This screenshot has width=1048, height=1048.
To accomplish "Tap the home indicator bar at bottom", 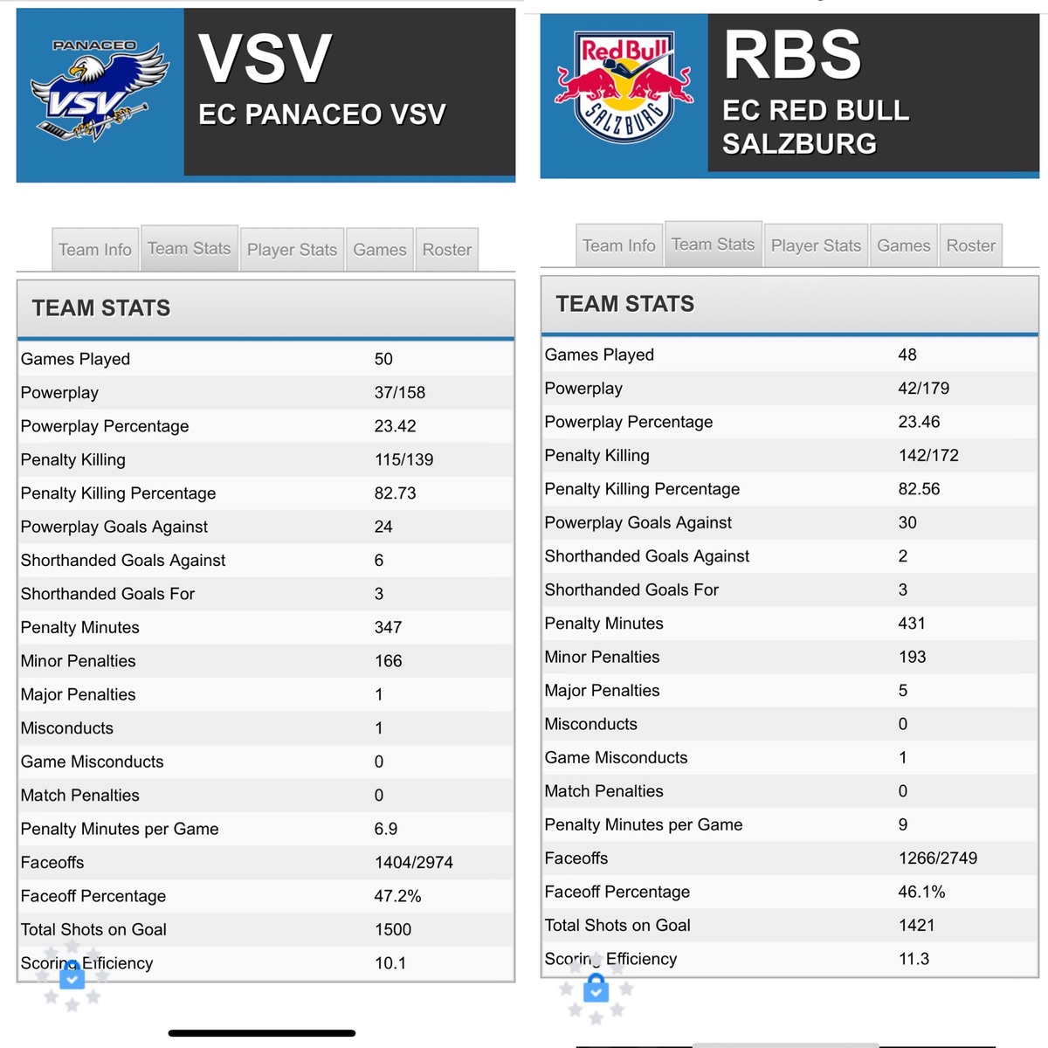I will [262, 1033].
